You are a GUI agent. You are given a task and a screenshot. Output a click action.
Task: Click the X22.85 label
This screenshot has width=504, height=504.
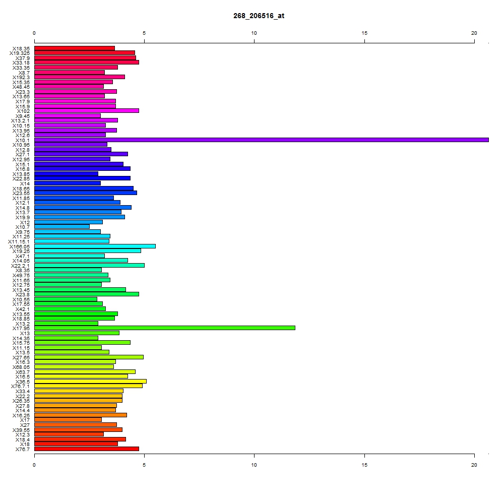pos(21,179)
